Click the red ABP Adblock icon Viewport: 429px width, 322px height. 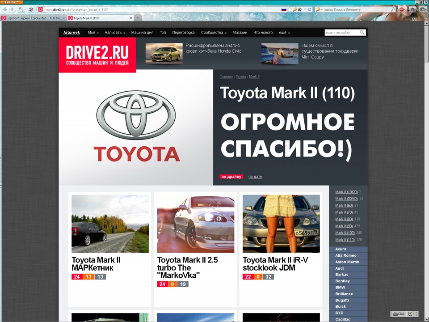402,9
